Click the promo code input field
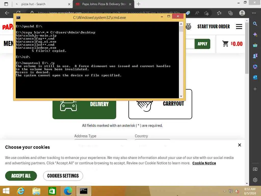Image resolution: width=261 pixels, height=196 pixels. click(x=190, y=44)
